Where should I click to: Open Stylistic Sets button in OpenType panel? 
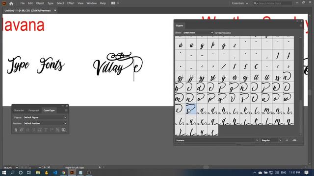[x=64, y=130]
